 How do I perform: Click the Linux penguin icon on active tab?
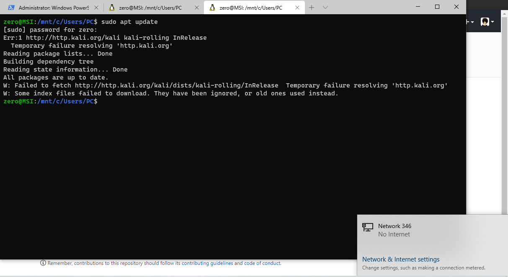coord(212,8)
